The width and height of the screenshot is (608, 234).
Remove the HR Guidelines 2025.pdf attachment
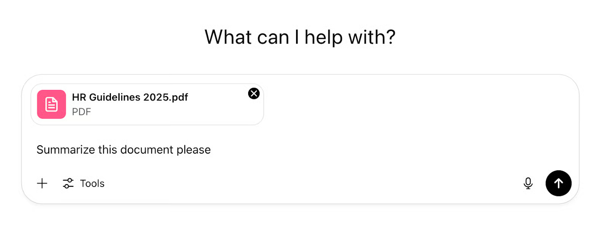(254, 93)
